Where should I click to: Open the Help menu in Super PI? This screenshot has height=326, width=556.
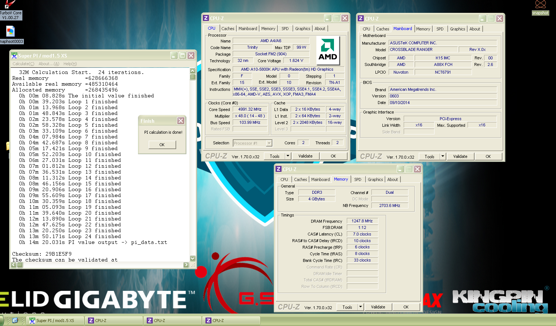(70, 64)
